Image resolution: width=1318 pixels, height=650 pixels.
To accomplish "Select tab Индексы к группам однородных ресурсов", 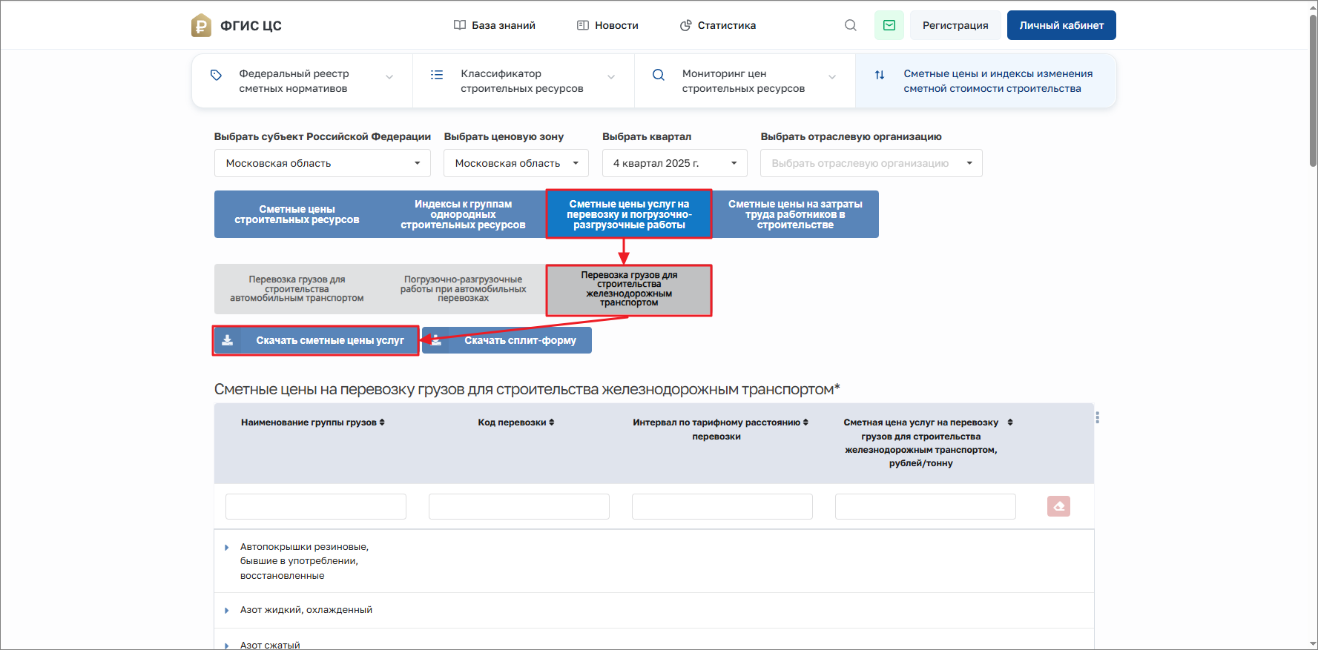I will click(x=463, y=214).
